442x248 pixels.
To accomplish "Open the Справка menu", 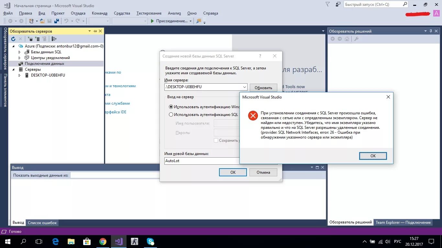I will (x=211, y=13).
